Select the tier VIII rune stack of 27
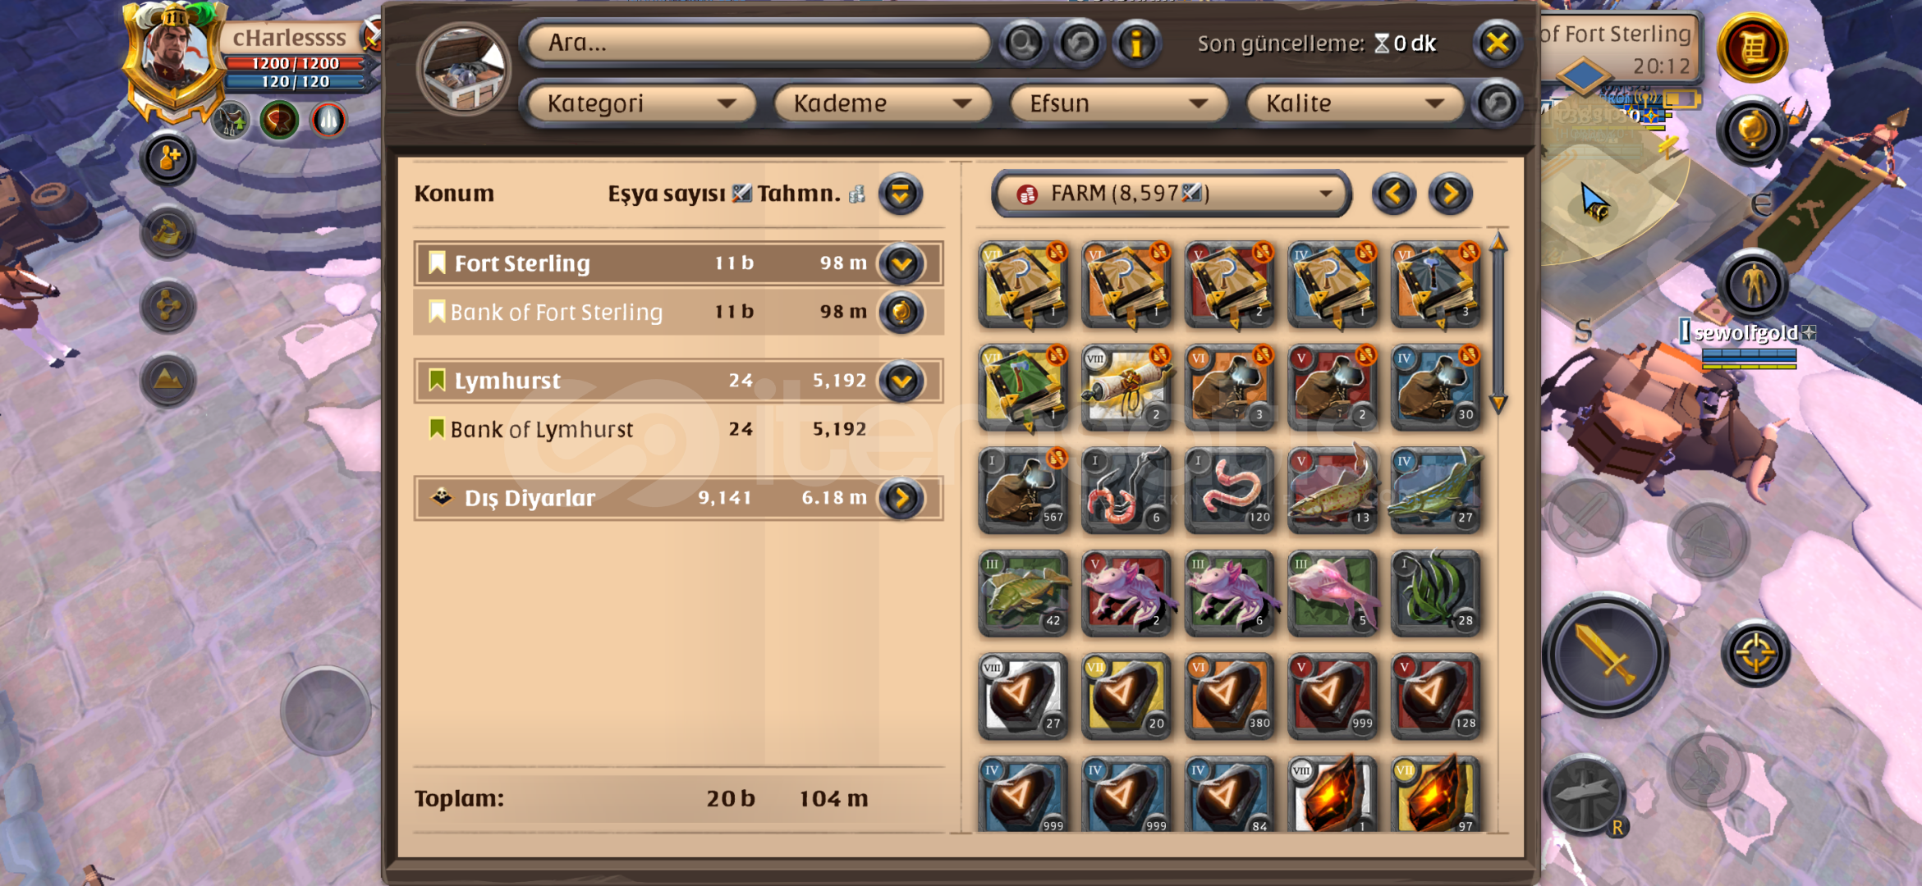 pos(1024,696)
